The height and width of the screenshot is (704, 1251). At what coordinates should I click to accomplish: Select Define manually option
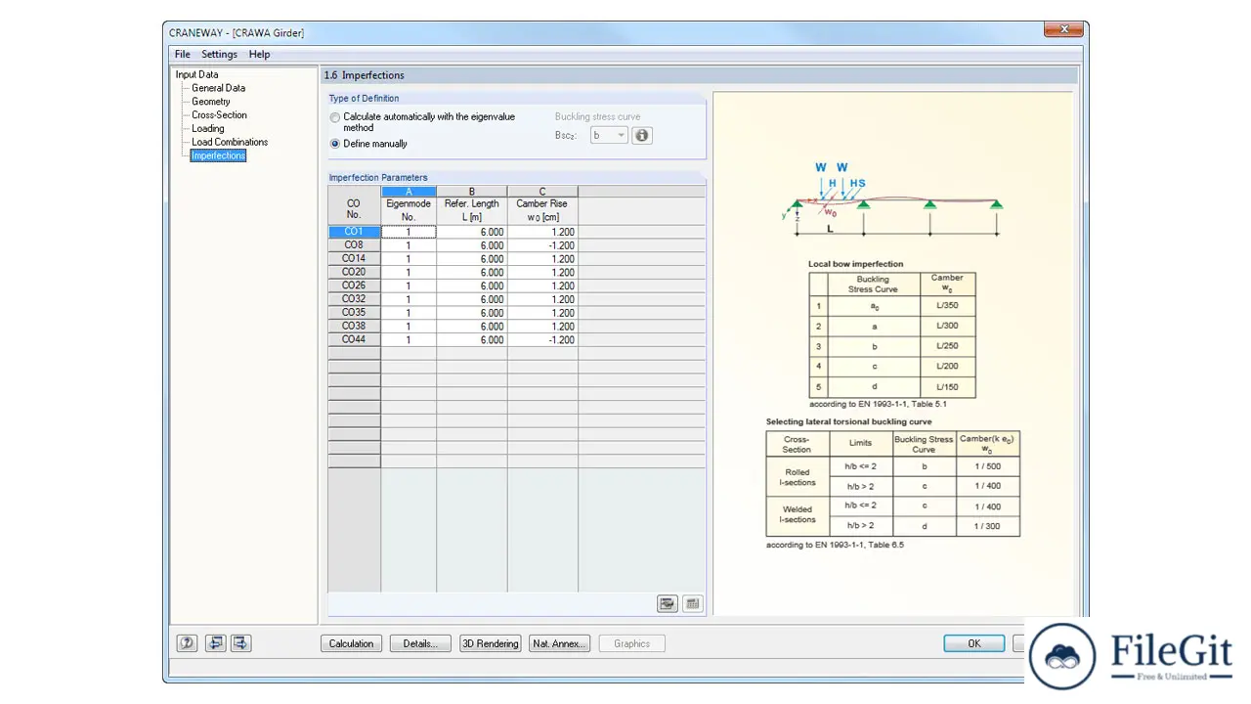[335, 144]
